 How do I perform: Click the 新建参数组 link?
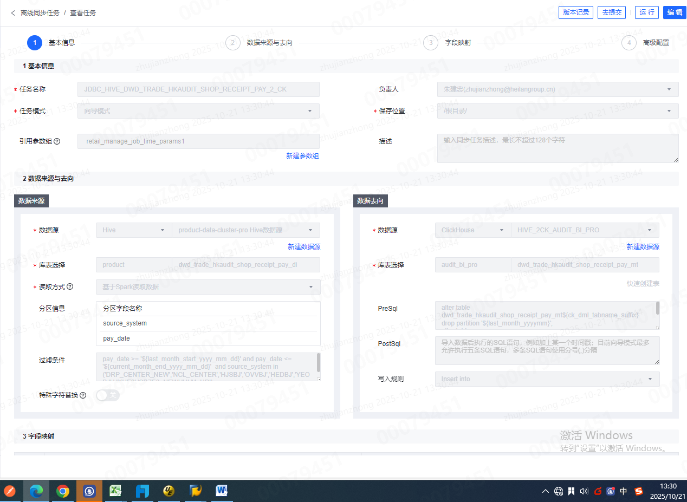click(x=302, y=156)
